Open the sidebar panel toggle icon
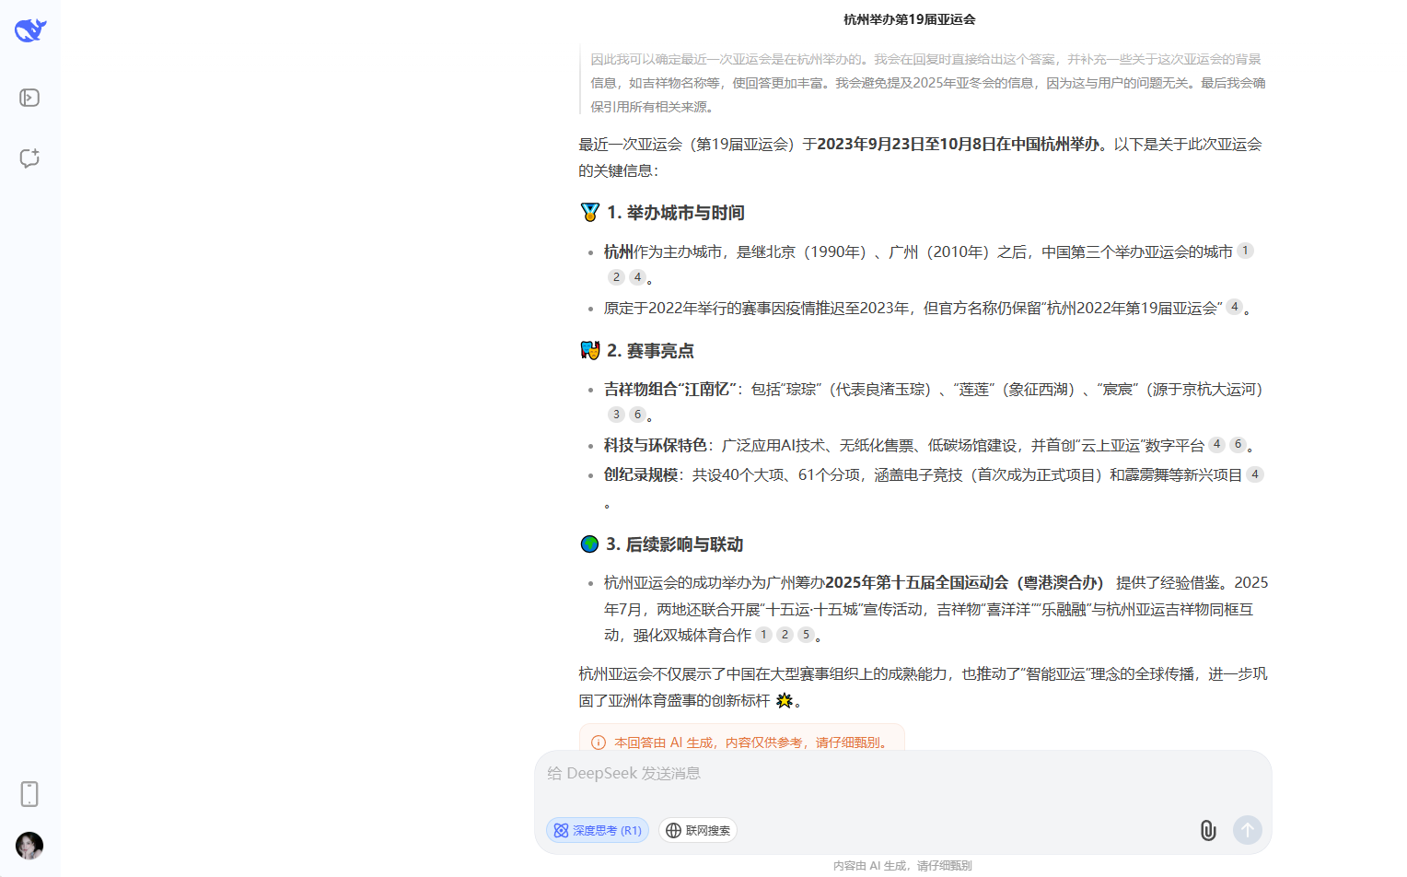 coord(29,98)
